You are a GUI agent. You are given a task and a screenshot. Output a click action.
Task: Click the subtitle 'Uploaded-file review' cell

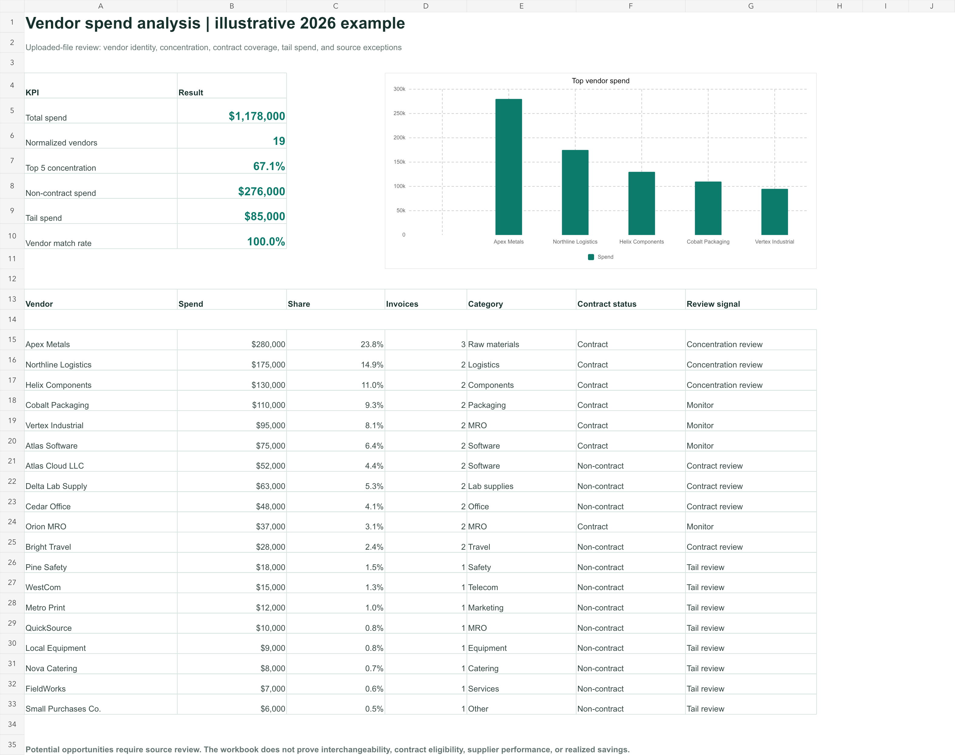tap(213, 47)
